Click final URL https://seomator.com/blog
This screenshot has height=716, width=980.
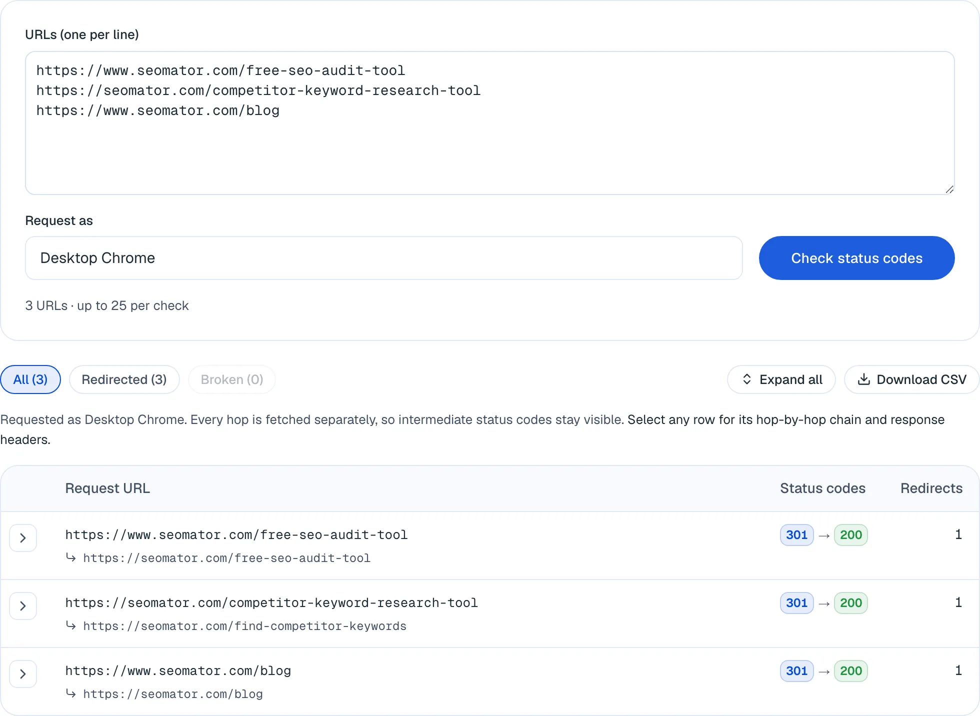[173, 694]
